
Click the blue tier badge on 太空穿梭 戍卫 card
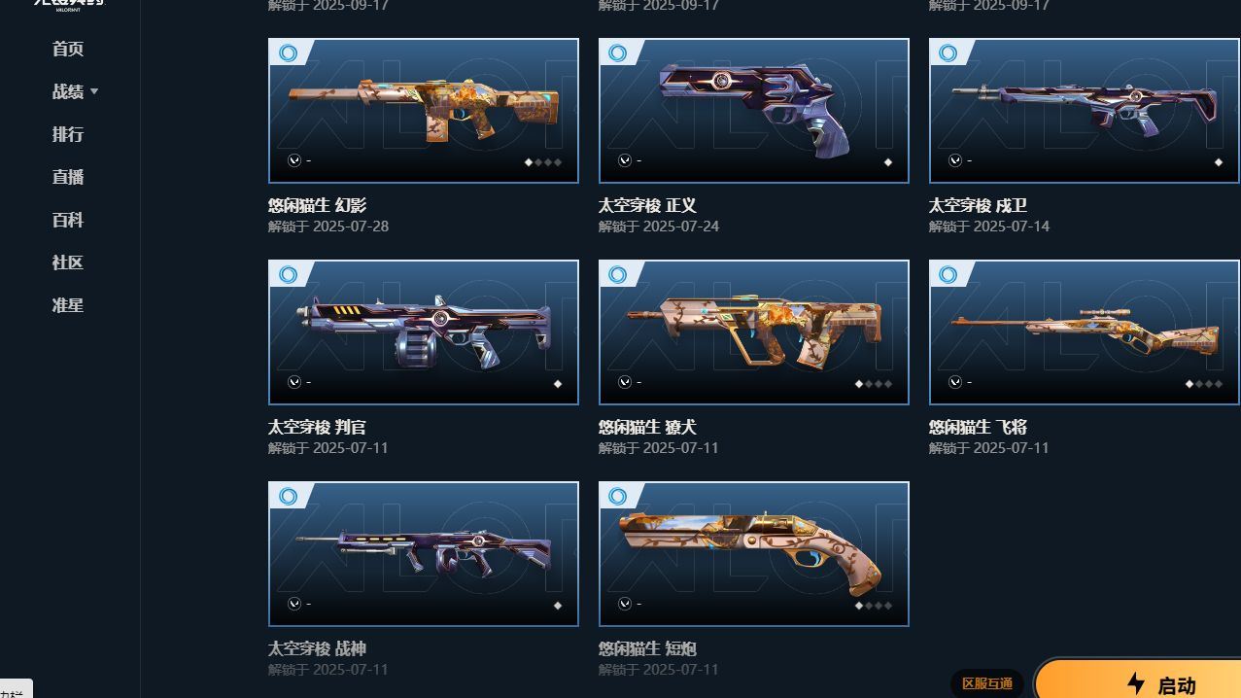pos(948,52)
